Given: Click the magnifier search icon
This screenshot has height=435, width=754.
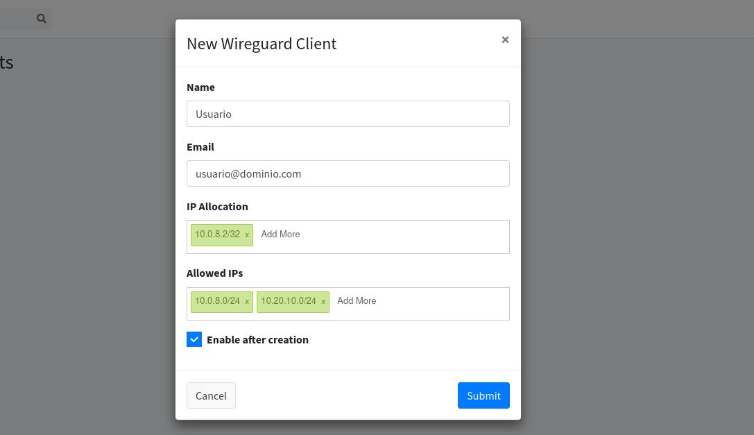Looking at the screenshot, I should click(x=42, y=19).
